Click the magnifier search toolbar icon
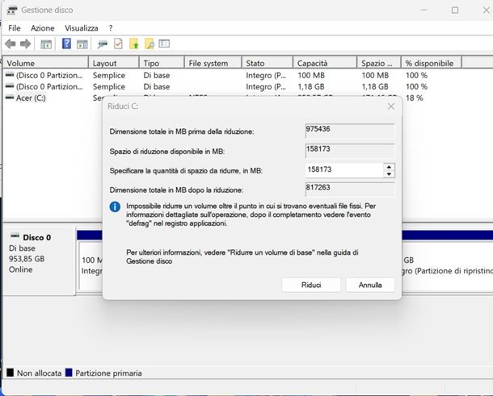The height and width of the screenshot is (396, 493). (149, 44)
